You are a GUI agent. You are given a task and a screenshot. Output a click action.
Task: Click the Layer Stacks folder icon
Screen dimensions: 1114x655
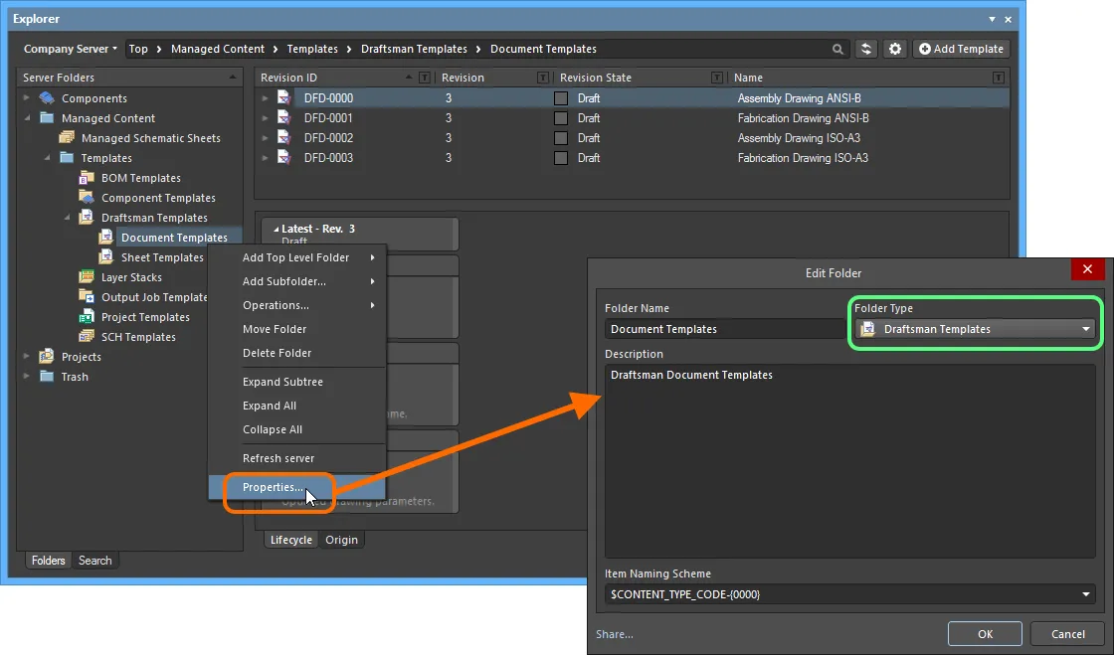tap(86, 276)
